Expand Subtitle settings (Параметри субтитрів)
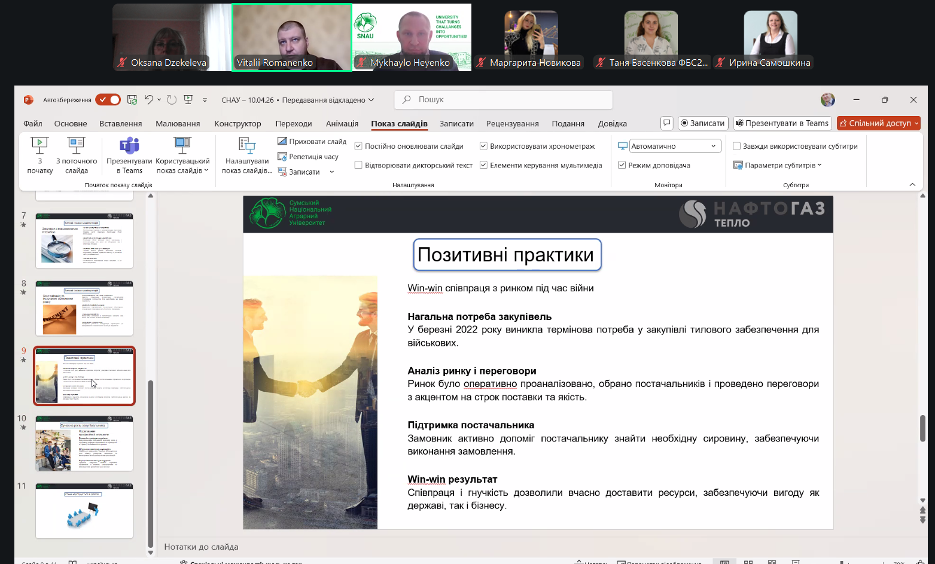This screenshot has width=935, height=564. coord(778,165)
